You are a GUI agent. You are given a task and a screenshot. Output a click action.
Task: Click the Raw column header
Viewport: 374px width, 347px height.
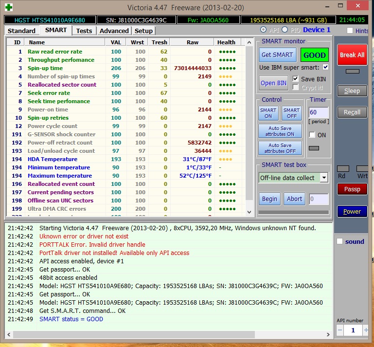click(x=192, y=42)
